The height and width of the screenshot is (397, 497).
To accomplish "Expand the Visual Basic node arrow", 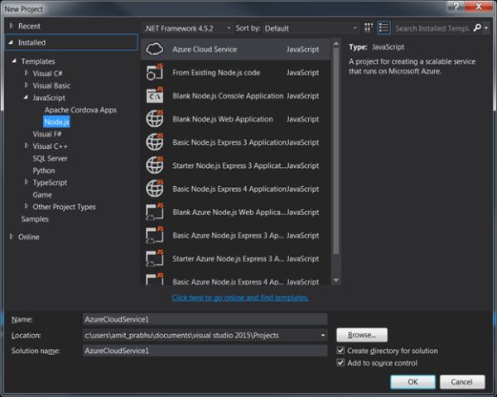I will coord(27,85).
